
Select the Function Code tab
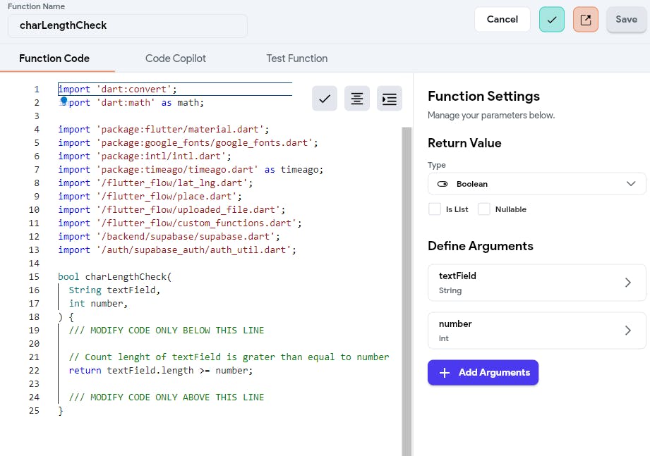[x=54, y=58]
